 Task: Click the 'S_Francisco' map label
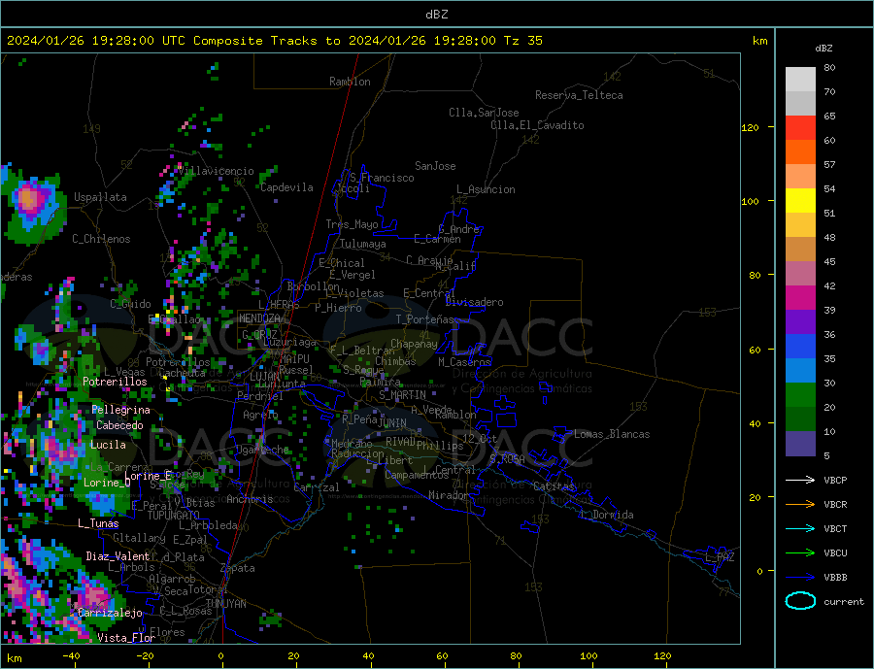[x=382, y=178]
